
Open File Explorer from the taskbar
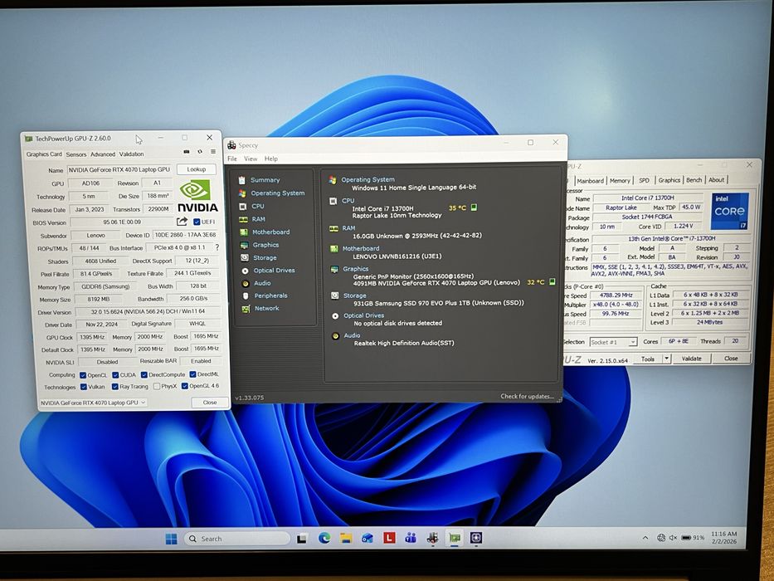tap(346, 538)
